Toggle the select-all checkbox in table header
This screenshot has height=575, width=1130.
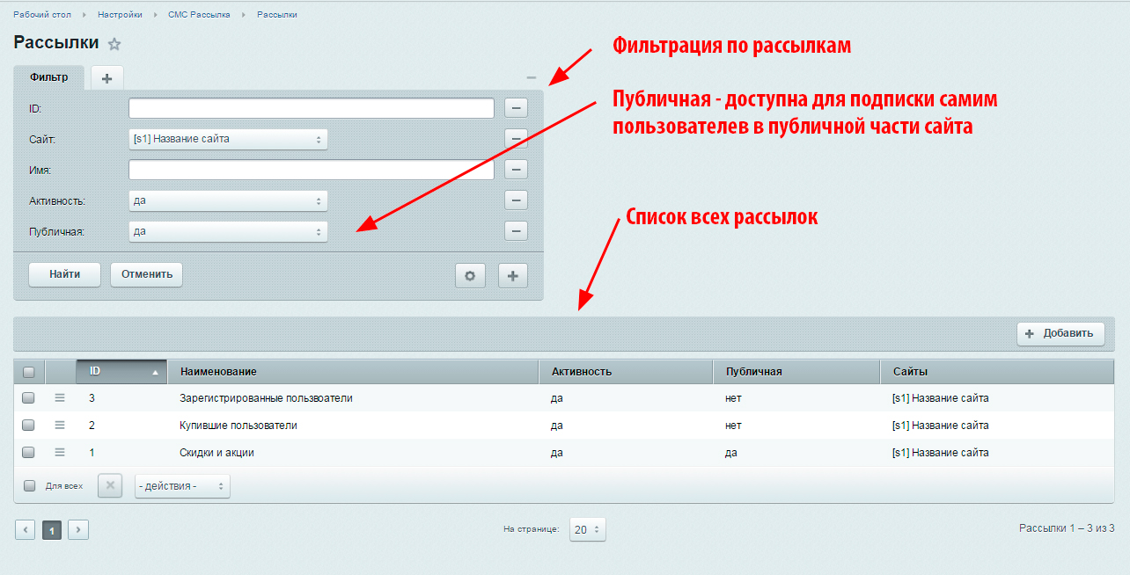coord(28,372)
